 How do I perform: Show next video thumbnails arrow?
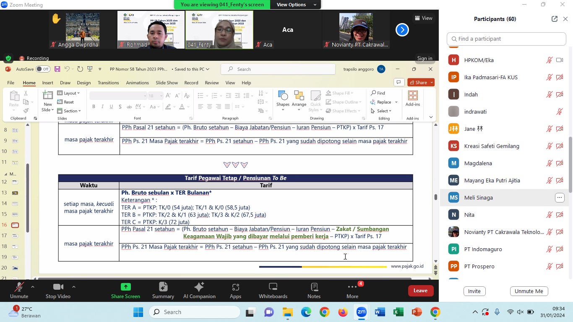402,30
